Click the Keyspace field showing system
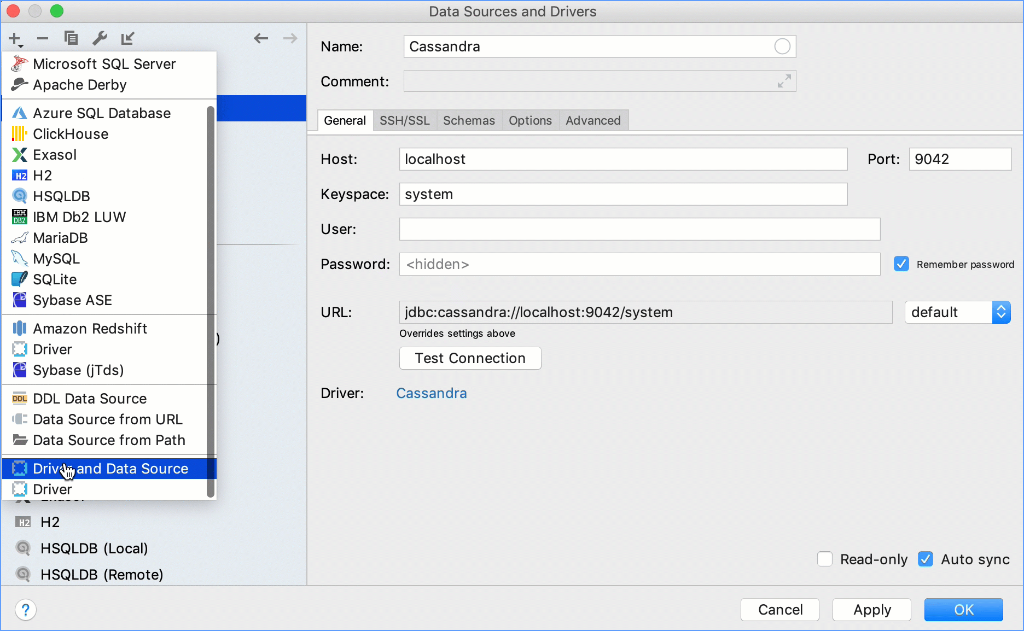Viewport: 1024px width, 631px height. [x=623, y=194]
